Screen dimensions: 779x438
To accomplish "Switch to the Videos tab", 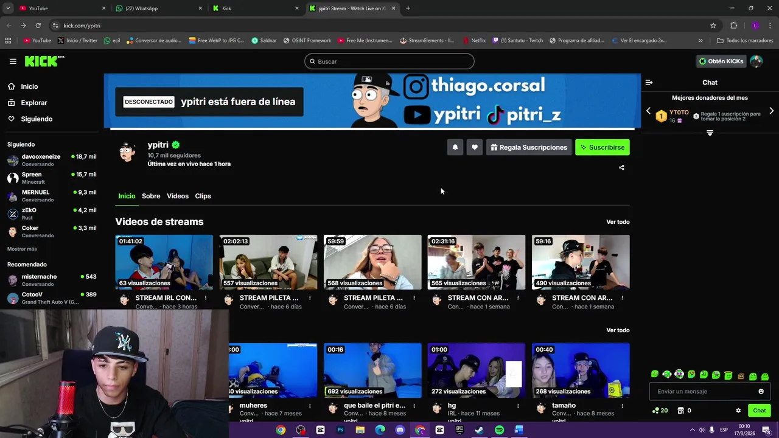I will tap(178, 196).
